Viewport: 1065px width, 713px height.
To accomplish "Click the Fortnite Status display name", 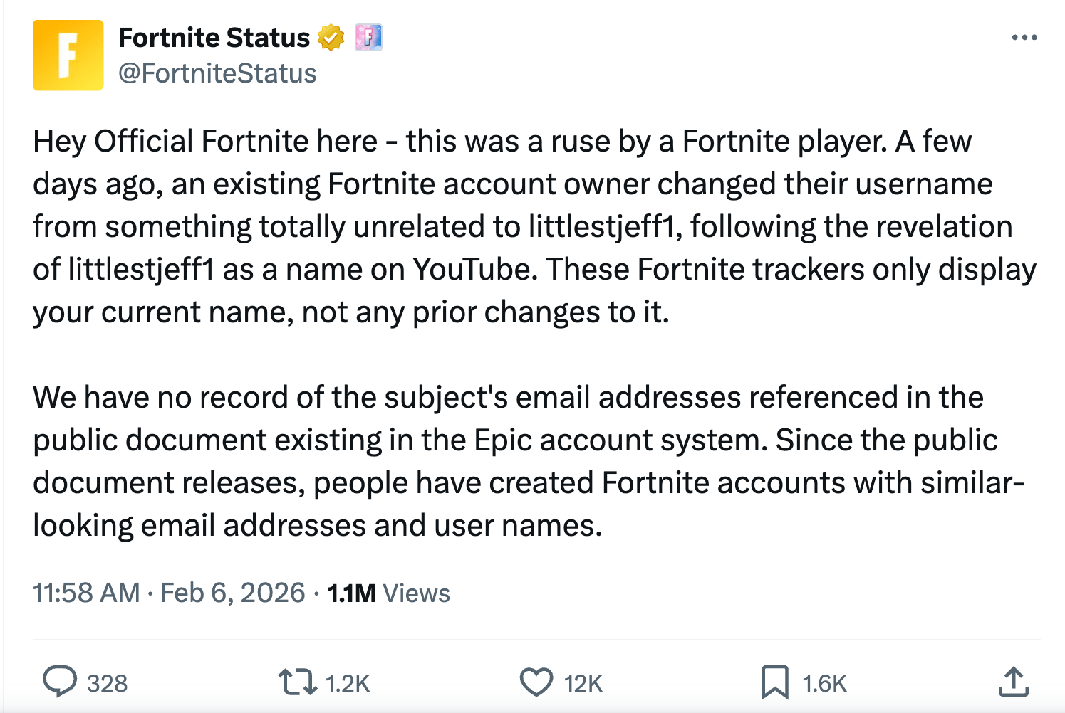I will click(x=214, y=37).
